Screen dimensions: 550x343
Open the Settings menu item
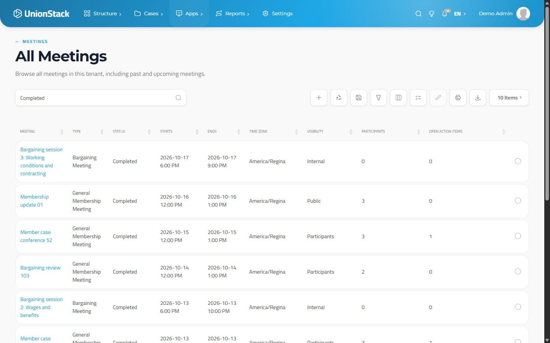(x=277, y=13)
